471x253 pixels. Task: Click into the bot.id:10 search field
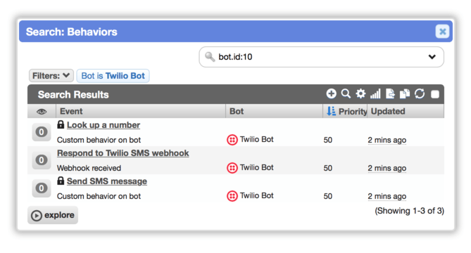pyautogui.click(x=322, y=57)
